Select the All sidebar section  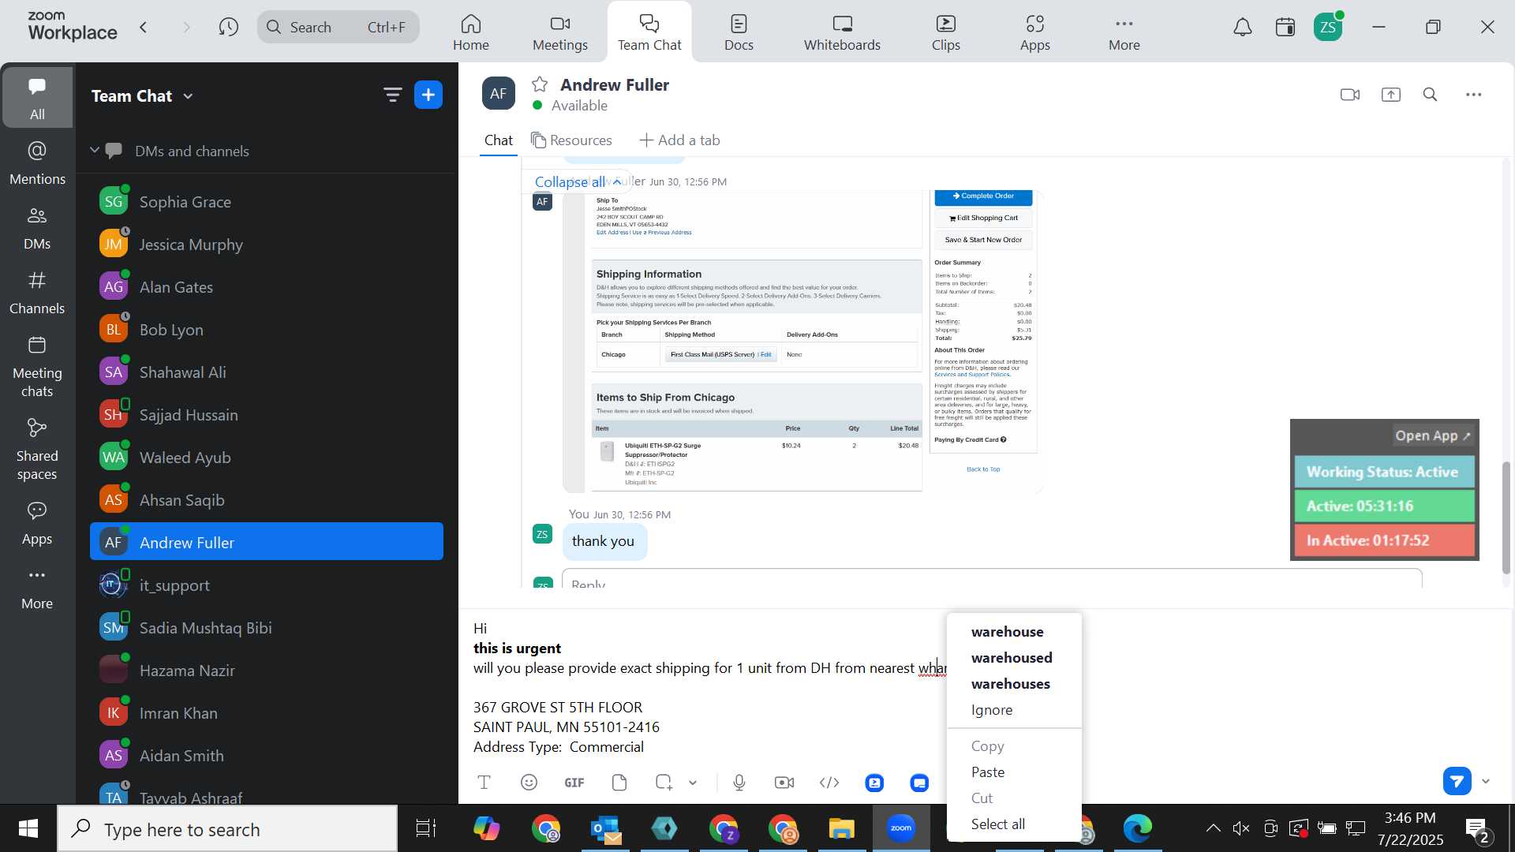click(37, 97)
